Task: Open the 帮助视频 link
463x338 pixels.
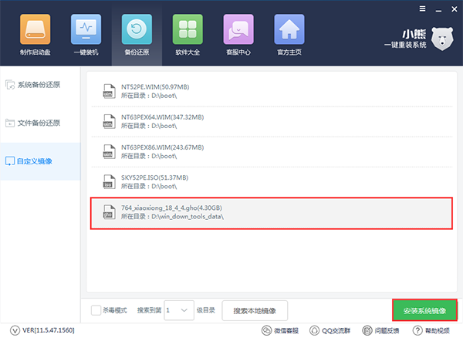Action: [438, 330]
